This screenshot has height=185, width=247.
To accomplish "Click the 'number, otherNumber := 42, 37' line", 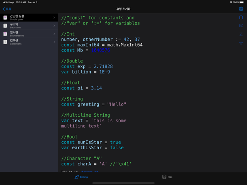I will pos(101,40).
